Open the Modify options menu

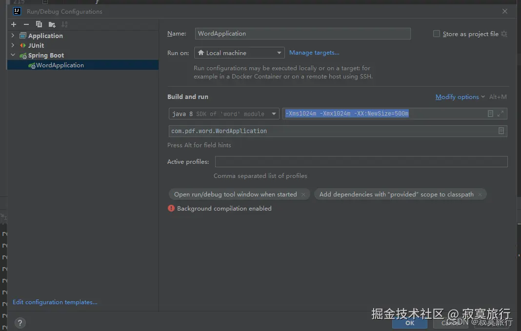click(x=460, y=97)
